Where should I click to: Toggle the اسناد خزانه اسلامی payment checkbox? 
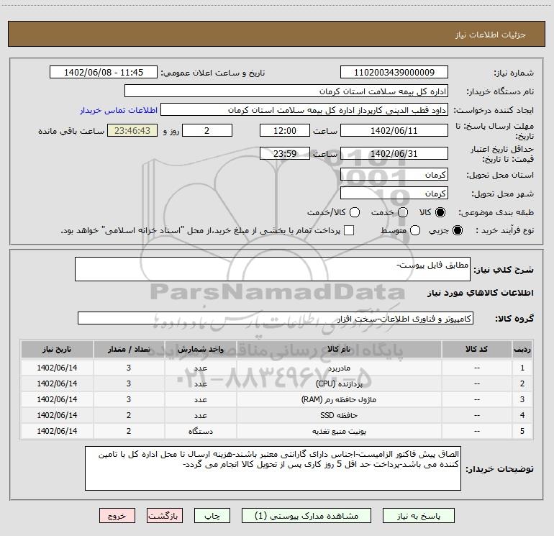tap(349, 230)
